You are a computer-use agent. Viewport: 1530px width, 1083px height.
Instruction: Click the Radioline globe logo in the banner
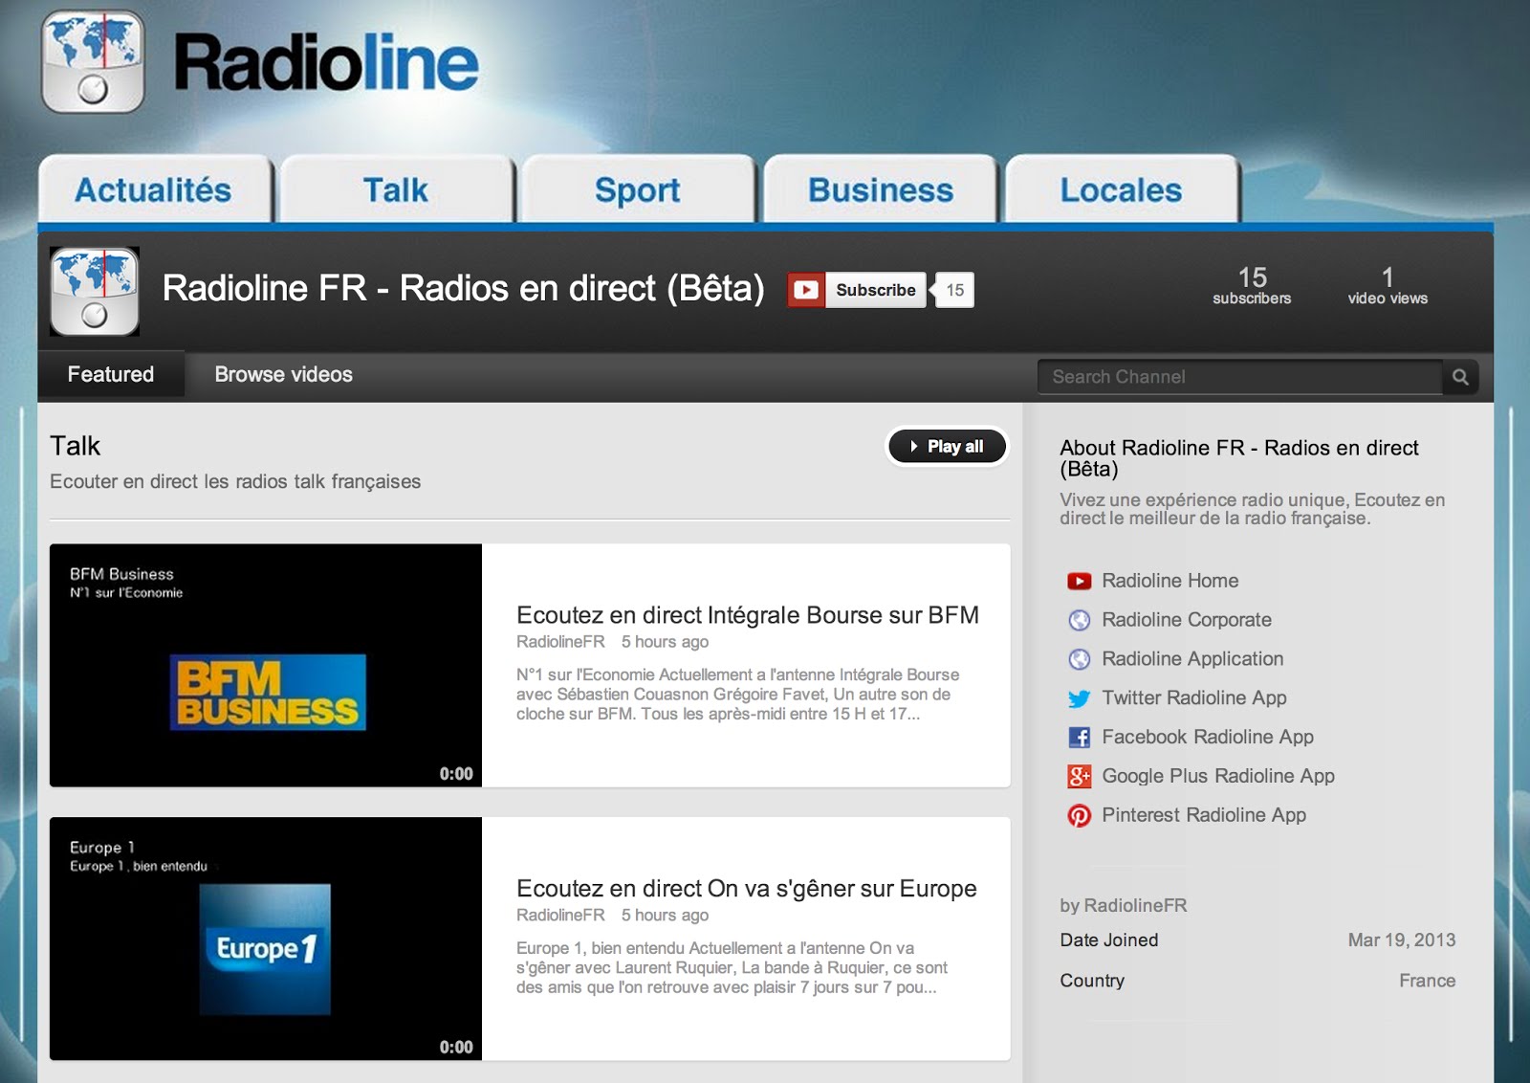coord(93,61)
